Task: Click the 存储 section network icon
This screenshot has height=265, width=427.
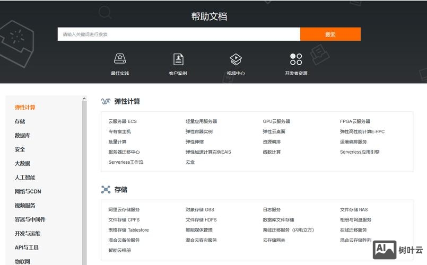Action: pos(106,189)
